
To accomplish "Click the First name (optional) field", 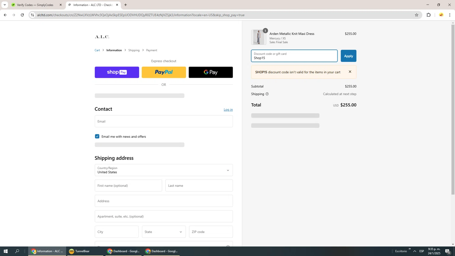I will 128,186.
